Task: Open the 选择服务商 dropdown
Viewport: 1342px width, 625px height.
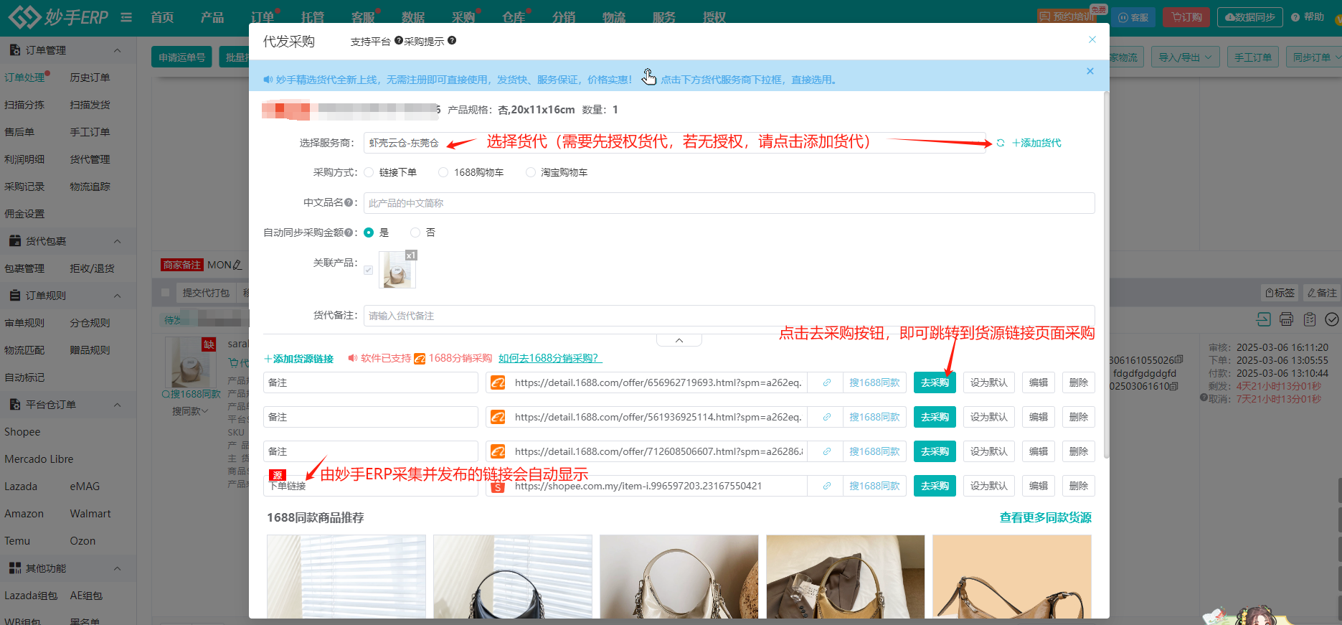Action: coord(674,144)
